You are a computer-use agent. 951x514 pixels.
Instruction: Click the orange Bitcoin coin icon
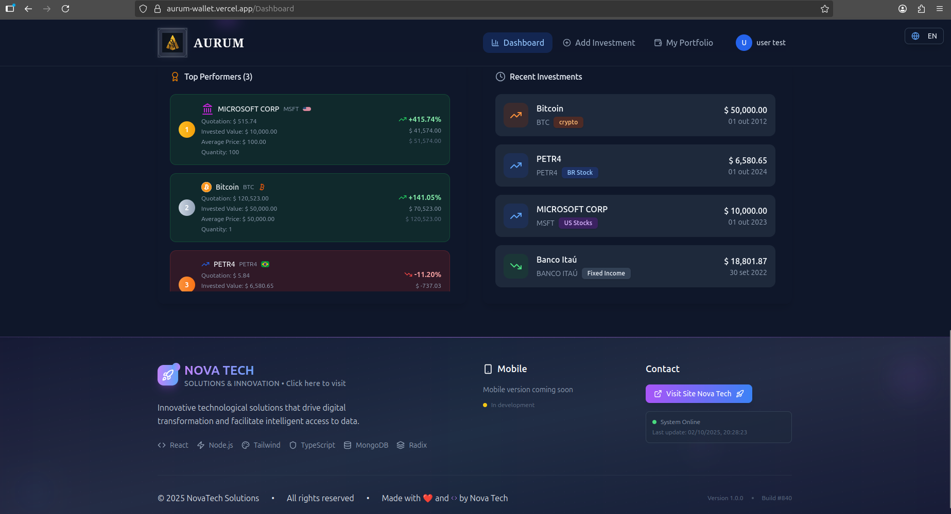pyautogui.click(x=206, y=187)
